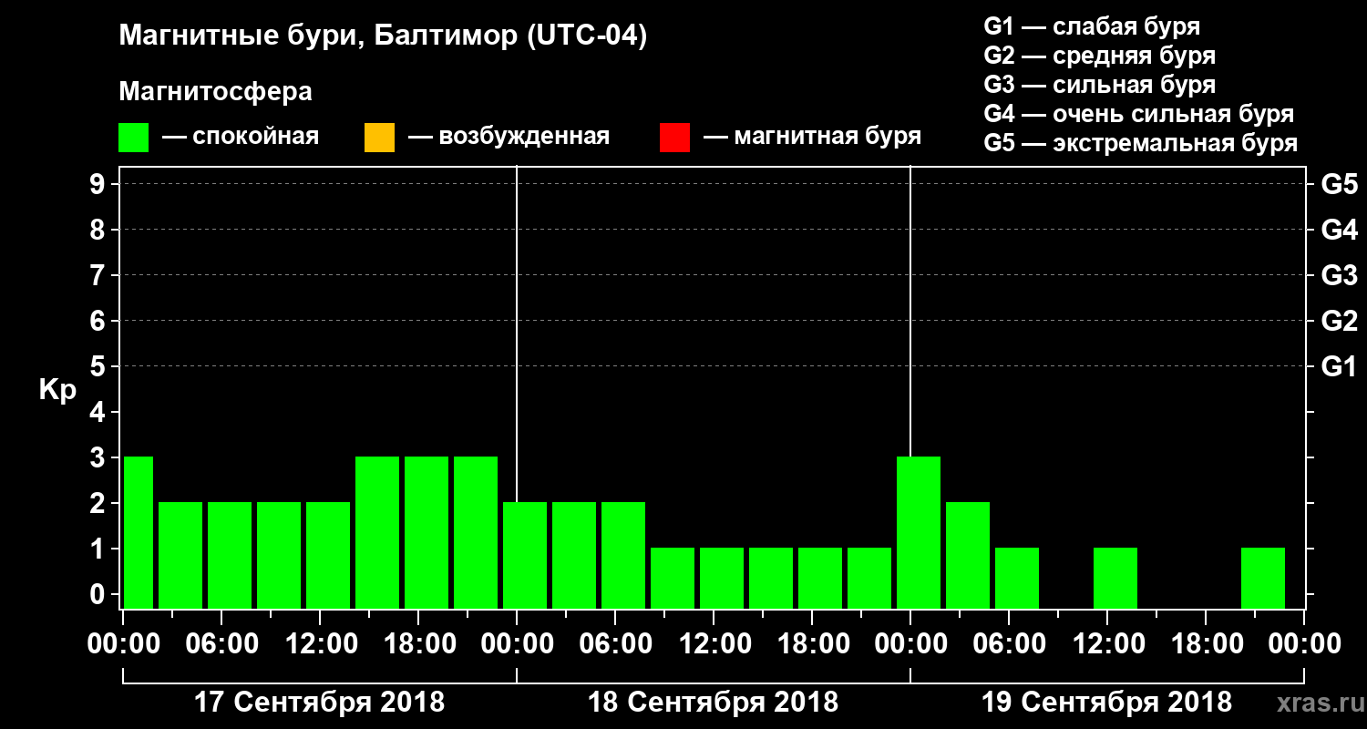Click the 'G2' right axis label
The height and width of the screenshot is (729, 1367).
pos(1339,321)
